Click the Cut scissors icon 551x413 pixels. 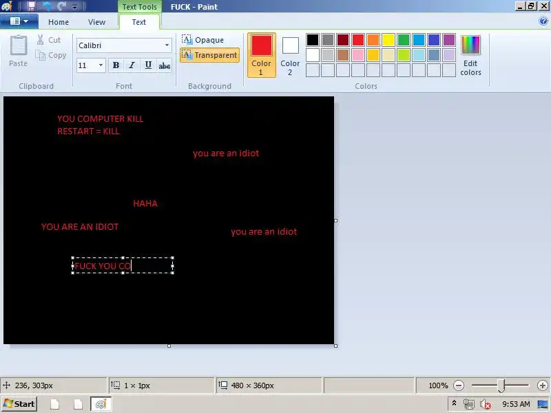41,40
